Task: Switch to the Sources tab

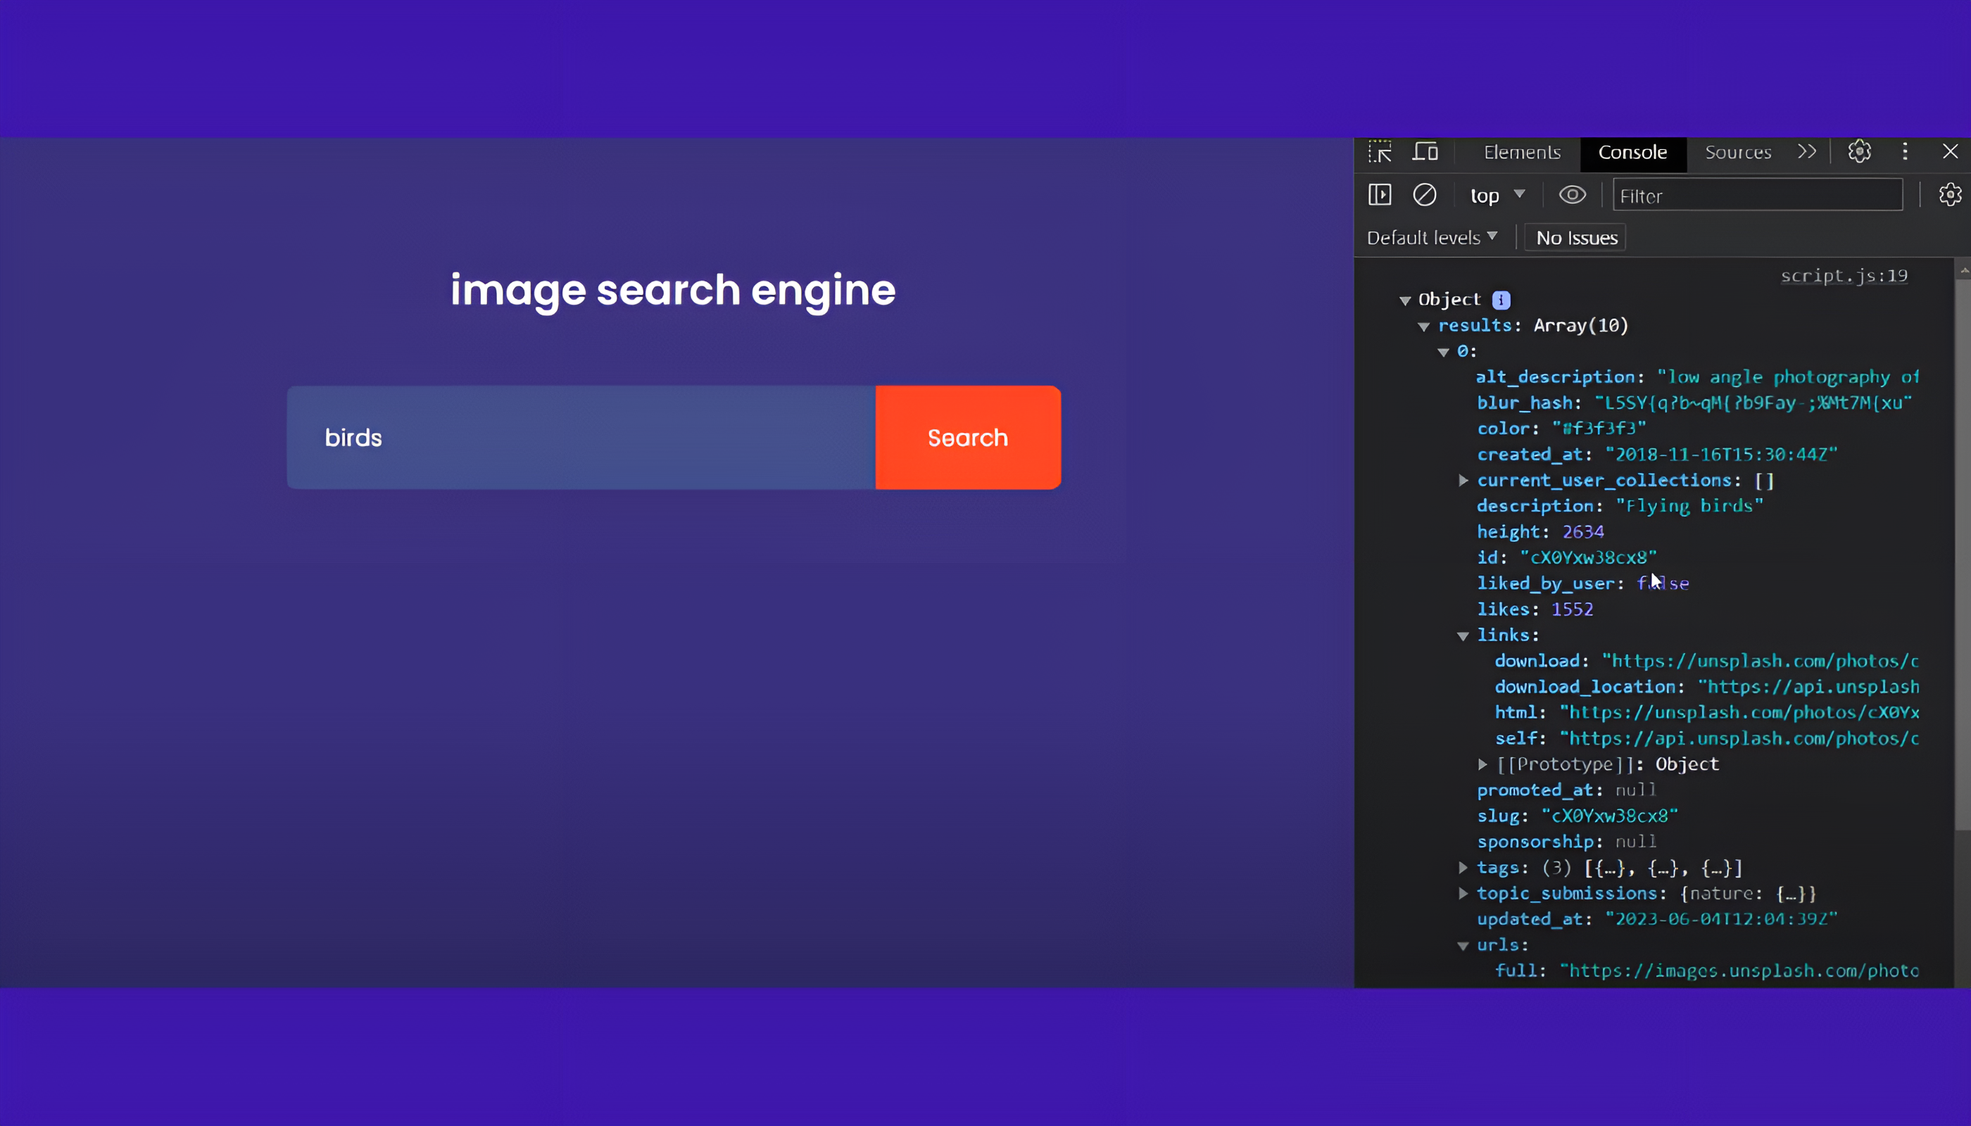Action: click(1737, 151)
